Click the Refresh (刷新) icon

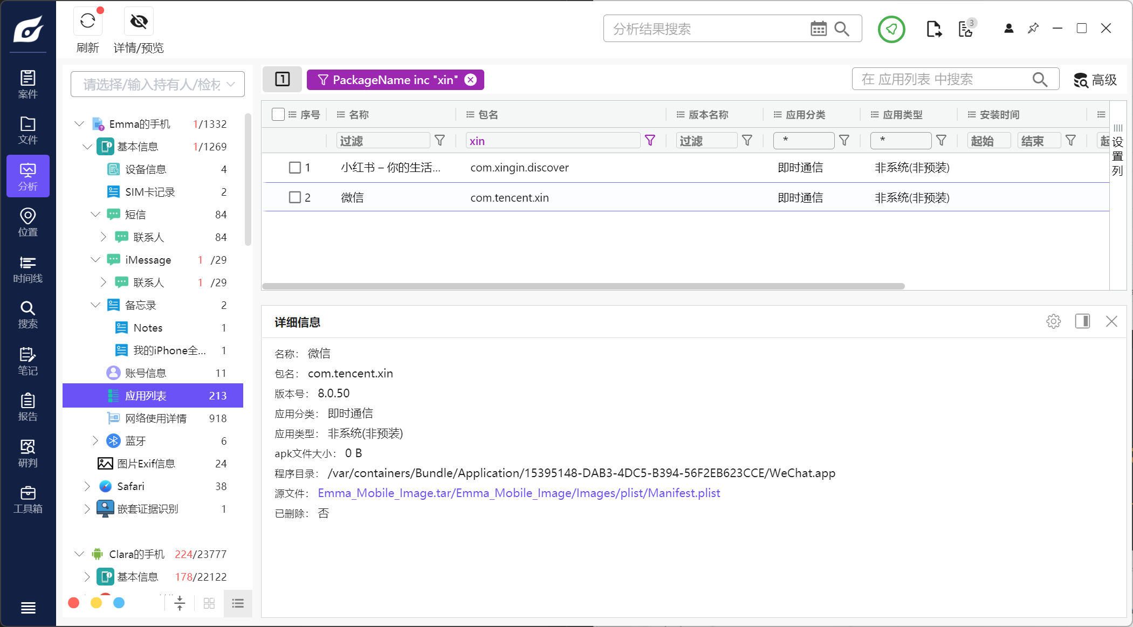[87, 22]
